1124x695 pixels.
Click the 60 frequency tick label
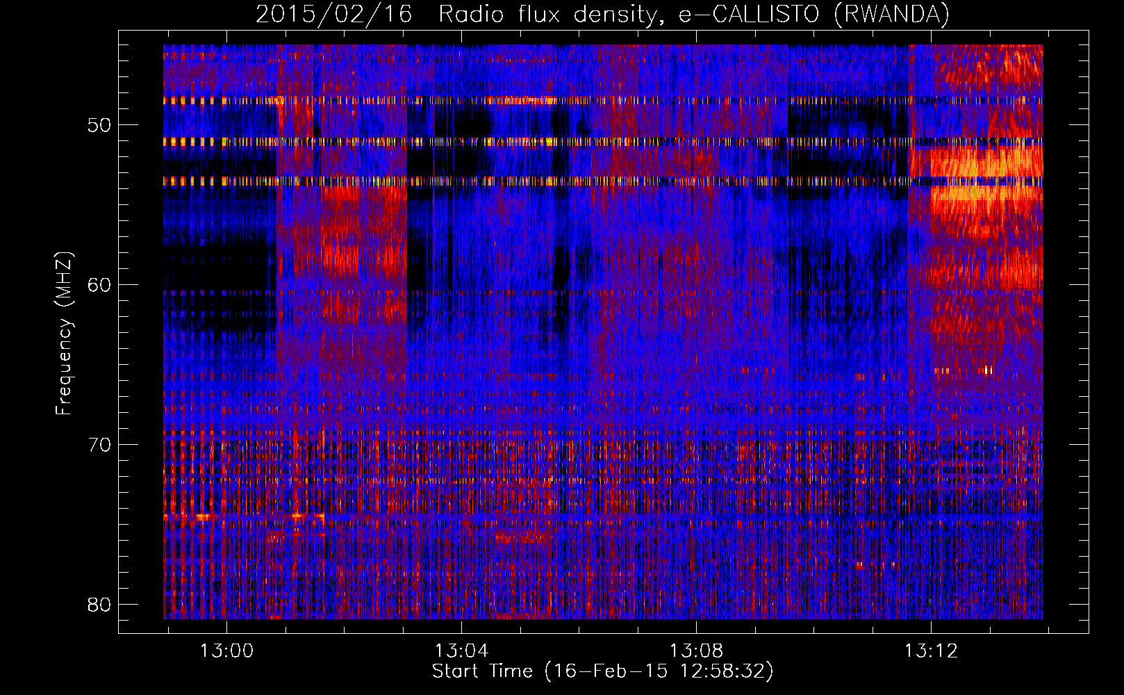tap(100, 285)
